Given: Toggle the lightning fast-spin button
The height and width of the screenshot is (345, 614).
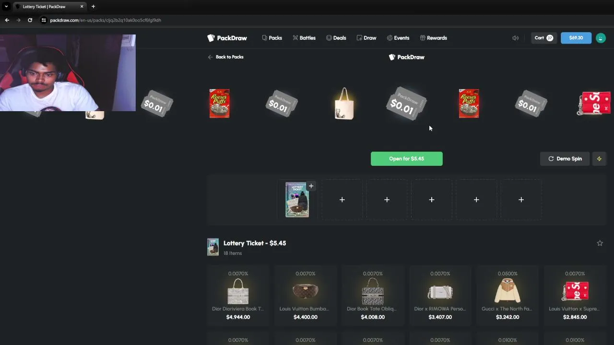Looking at the screenshot, I should click(599, 159).
